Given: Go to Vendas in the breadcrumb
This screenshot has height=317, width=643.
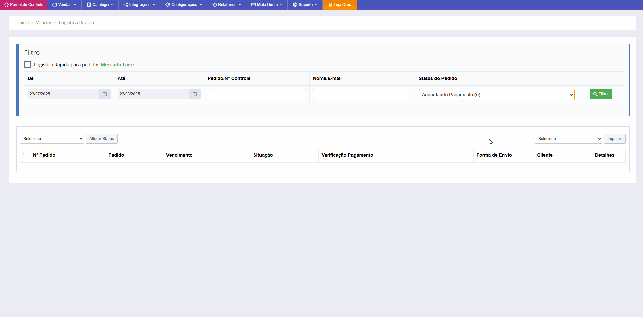Looking at the screenshot, I should click(44, 23).
